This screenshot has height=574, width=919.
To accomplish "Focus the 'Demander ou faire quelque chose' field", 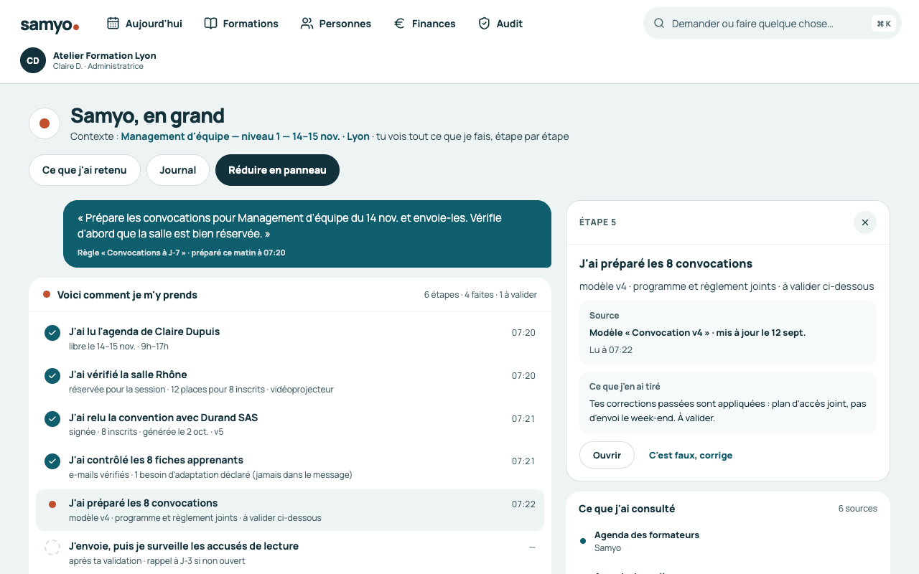I will (x=772, y=23).
